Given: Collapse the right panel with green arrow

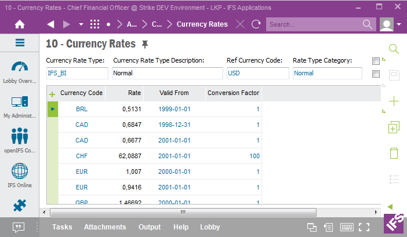Looking at the screenshot, I should click(390, 206).
